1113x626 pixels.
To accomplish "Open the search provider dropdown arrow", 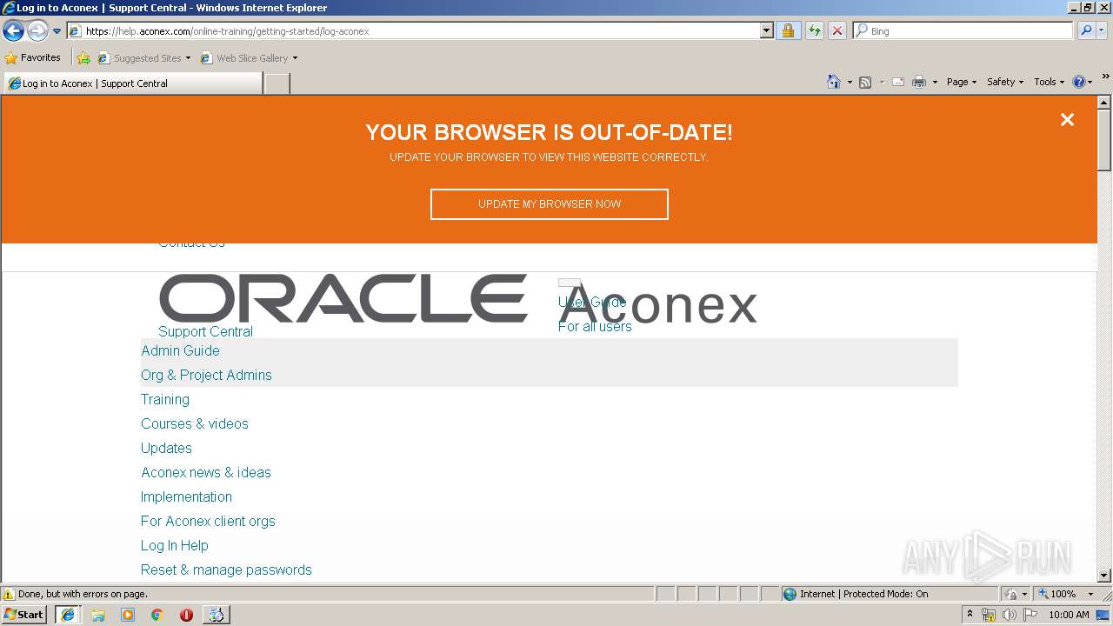I will pyautogui.click(x=1102, y=31).
